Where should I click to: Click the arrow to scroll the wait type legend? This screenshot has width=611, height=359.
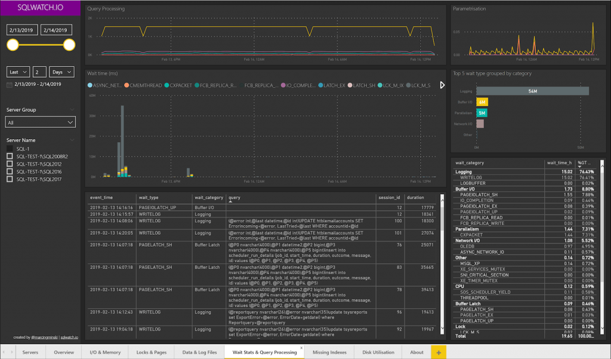(441, 84)
